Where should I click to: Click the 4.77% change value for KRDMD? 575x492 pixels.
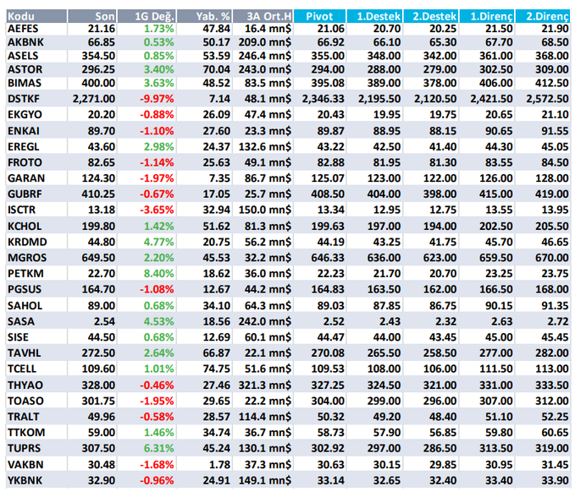coord(159,242)
